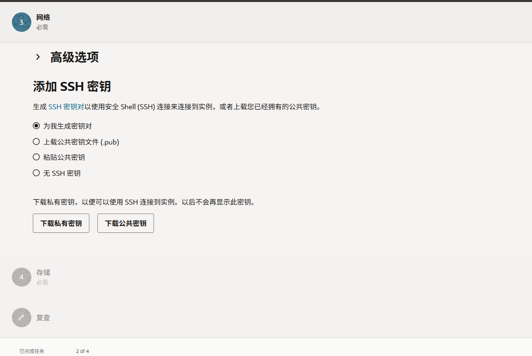Click the step 4 storage circle icon
Image resolution: width=532 pixels, height=356 pixels.
(21, 277)
